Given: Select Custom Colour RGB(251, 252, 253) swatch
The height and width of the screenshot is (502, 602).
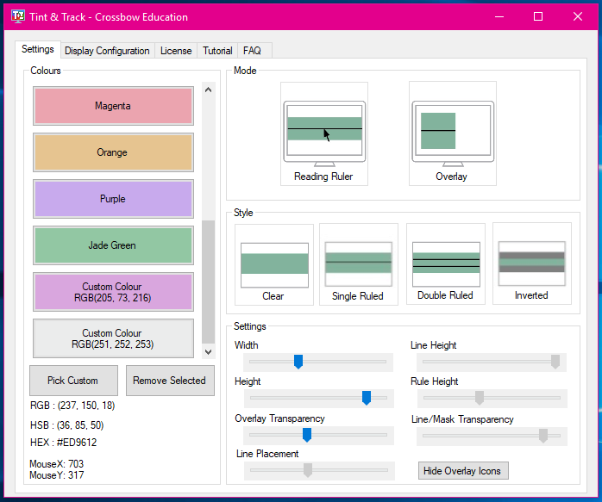Looking at the screenshot, I should [113, 338].
